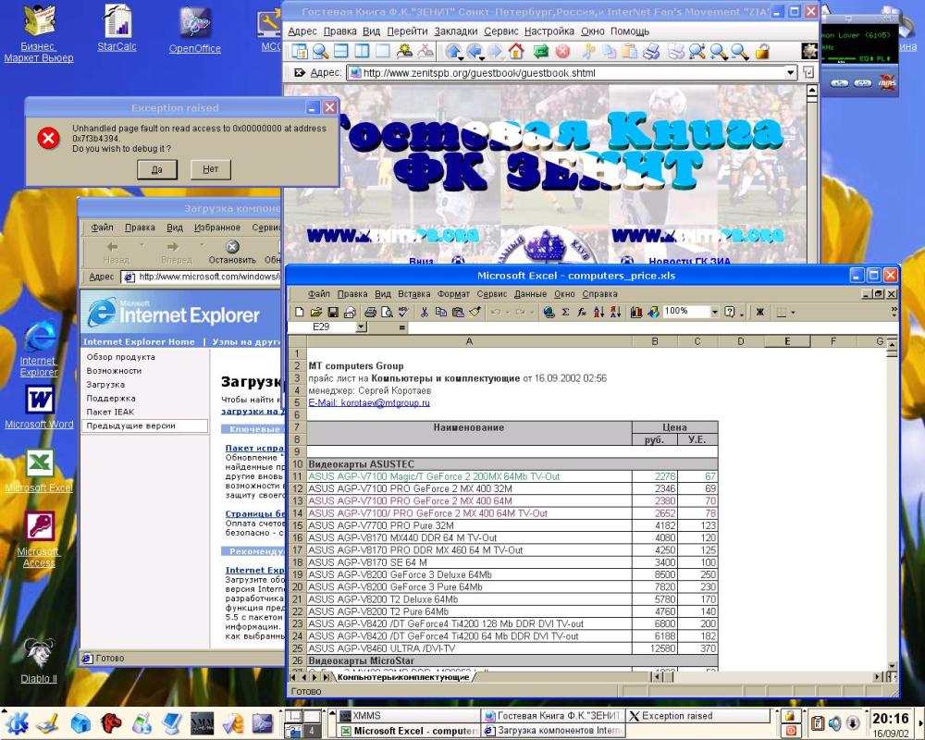Click the volume speaker icon in system tray
Image resolution: width=925 pixels, height=740 pixels.
pyautogui.click(x=834, y=722)
